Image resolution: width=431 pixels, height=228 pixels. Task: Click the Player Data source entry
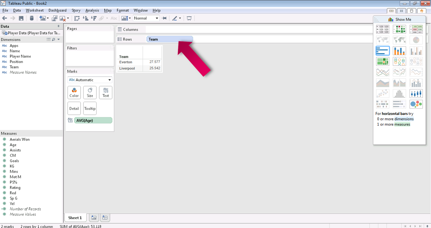pos(31,33)
